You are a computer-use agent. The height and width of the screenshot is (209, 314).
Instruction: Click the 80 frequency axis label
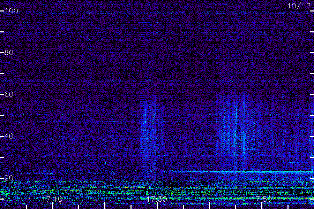click(x=9, y=53)
